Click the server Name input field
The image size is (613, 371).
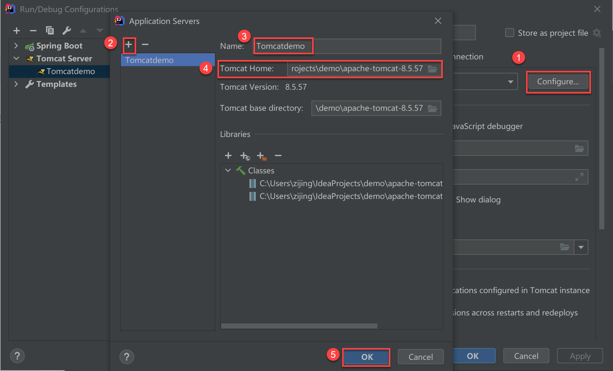coord(348,46)
